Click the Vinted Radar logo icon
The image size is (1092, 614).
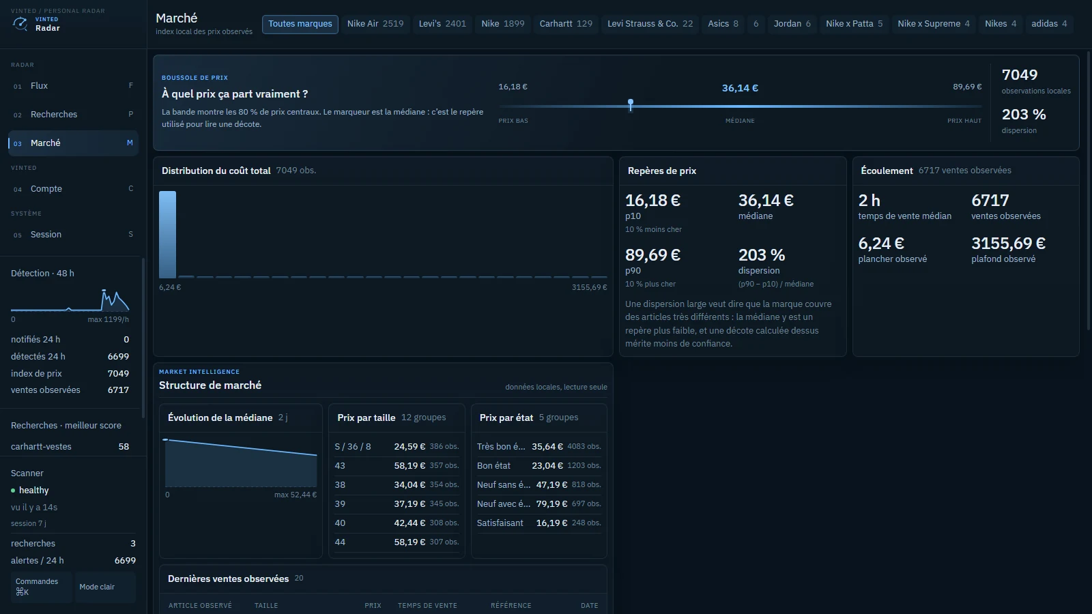point(20,24)
